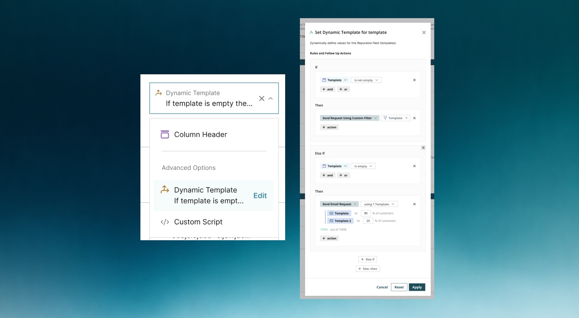Click 'Rules and Follow Up Actions' heading
Image resolution: width=579 pixels, height=318 pixels.
(331, 53)
